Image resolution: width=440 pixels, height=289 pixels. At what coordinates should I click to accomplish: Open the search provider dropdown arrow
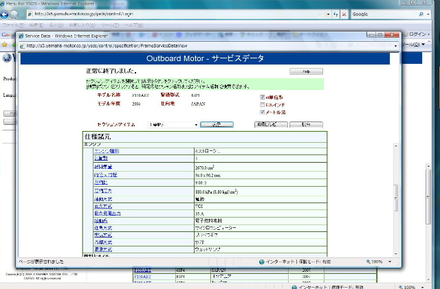[x=428, y=14]
